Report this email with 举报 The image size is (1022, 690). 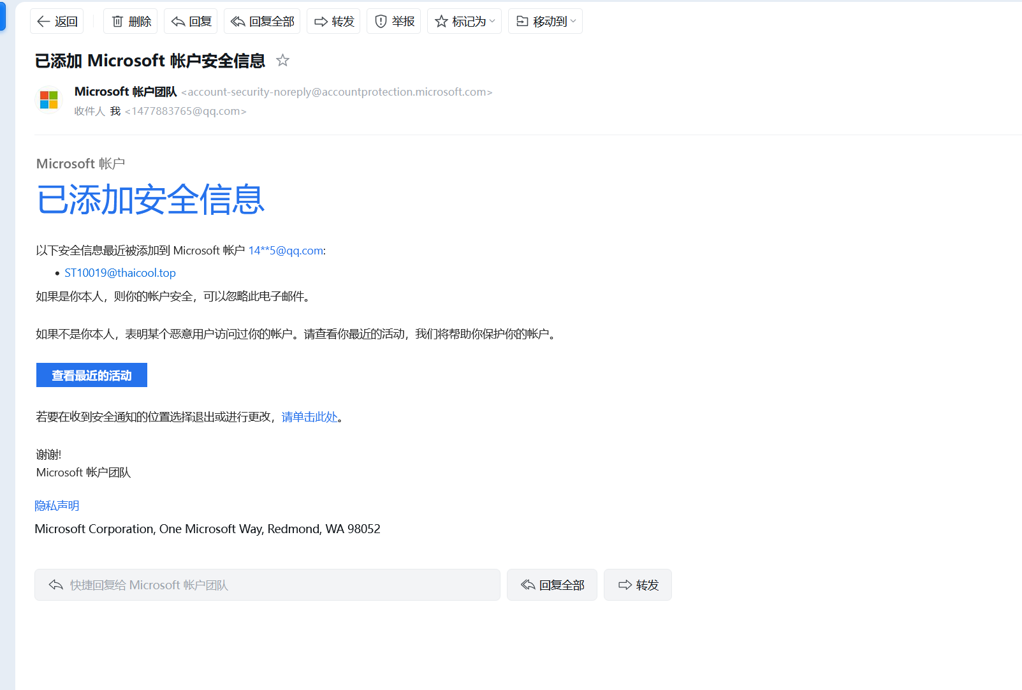393,22
